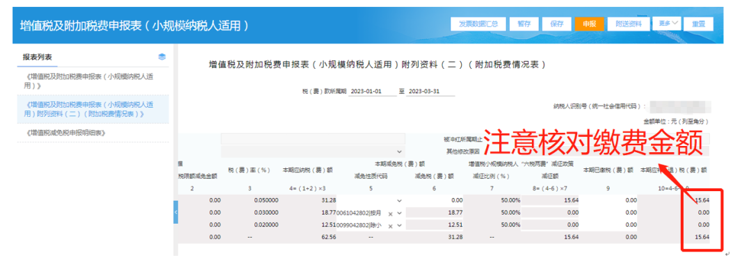The height and width of the screenshot is (269, 751).
Task: Click the blank input field above 其他修改原因 dropdown
Action: click(313, 139)
